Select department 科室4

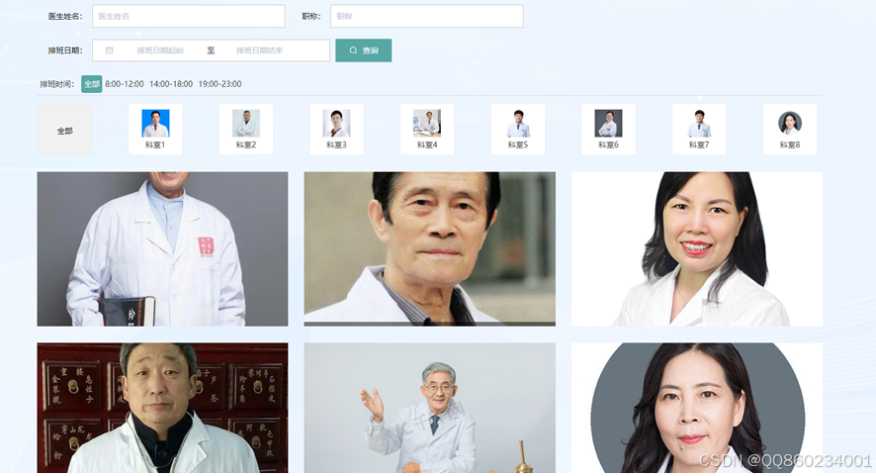[427, 130]
